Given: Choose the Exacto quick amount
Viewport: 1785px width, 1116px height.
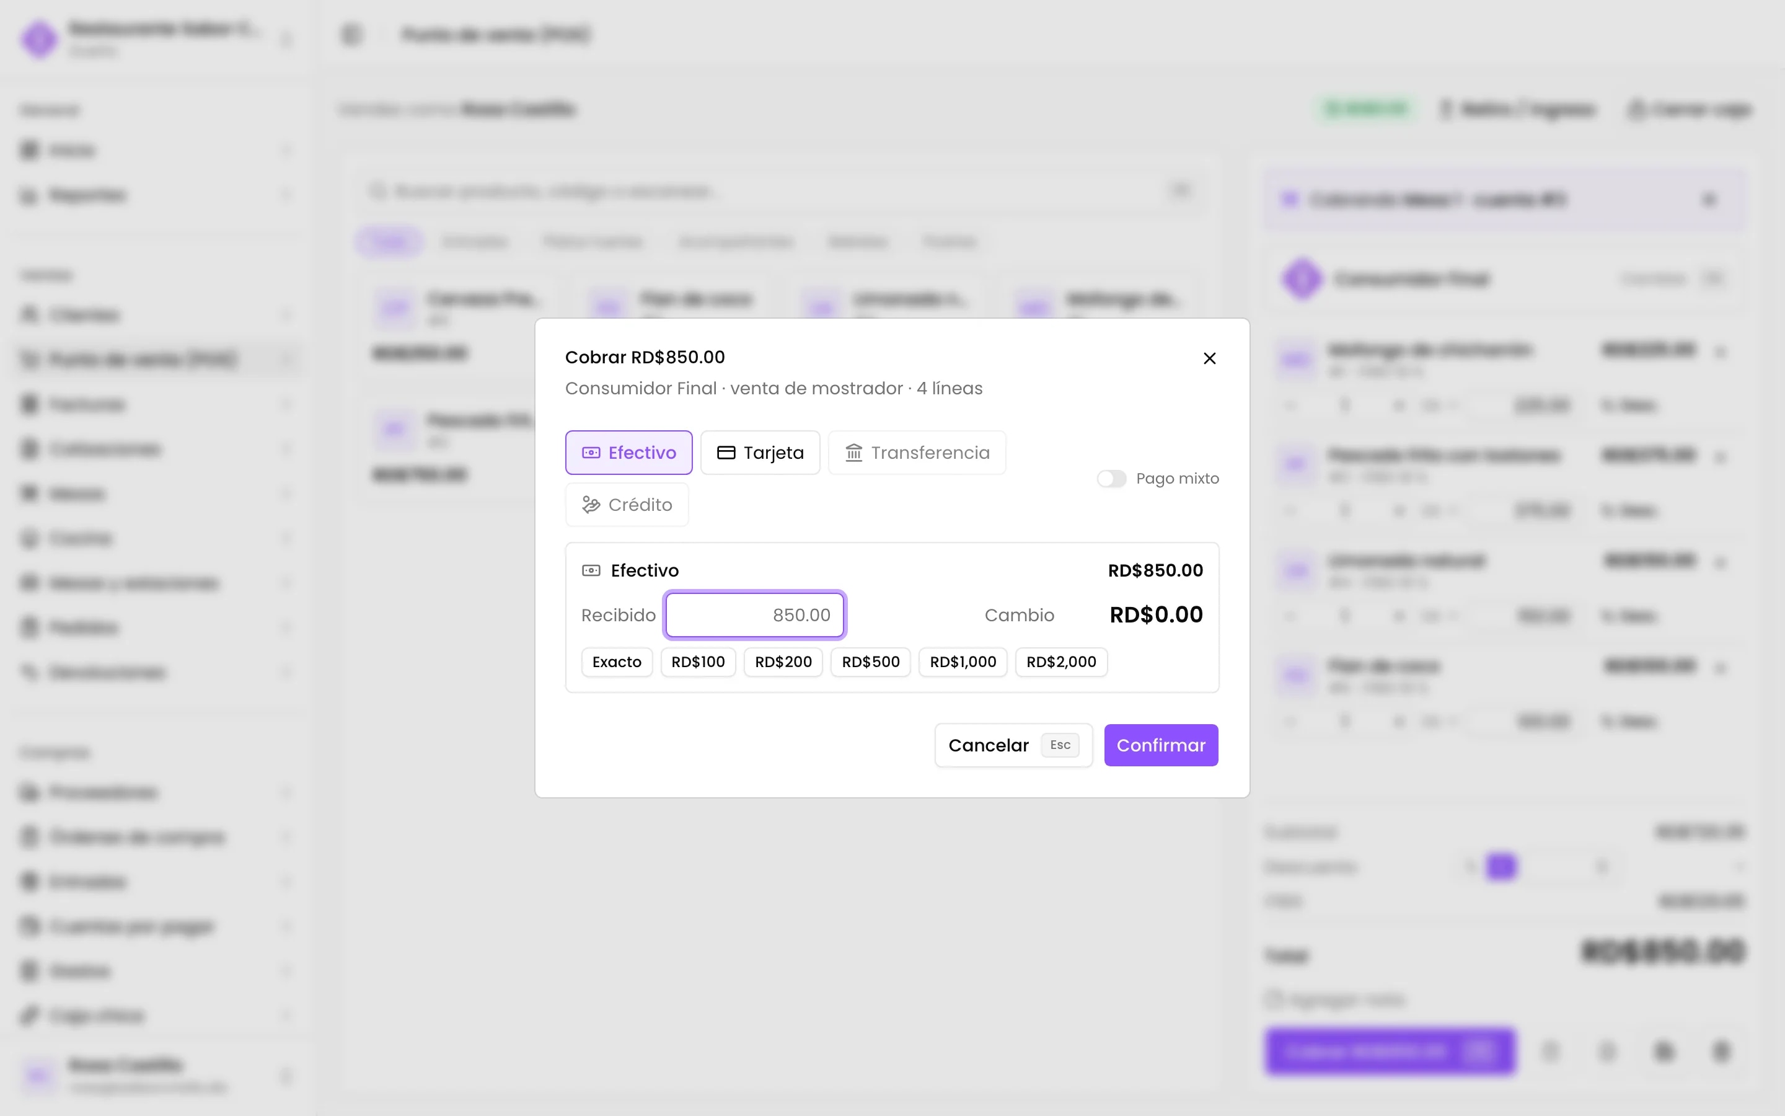Looking at the screenshot, I should (x=617, y=662).
